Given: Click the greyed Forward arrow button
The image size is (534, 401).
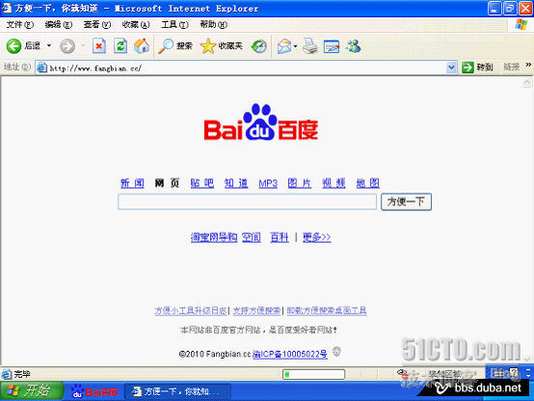Looking at the screenshot, I should pyautogui.click(x=67, y=46).
